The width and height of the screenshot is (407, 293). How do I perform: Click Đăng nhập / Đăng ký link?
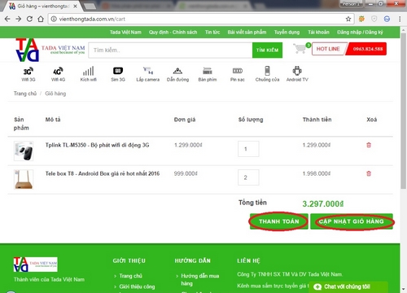pyautogui.click(x=360, y=33)
